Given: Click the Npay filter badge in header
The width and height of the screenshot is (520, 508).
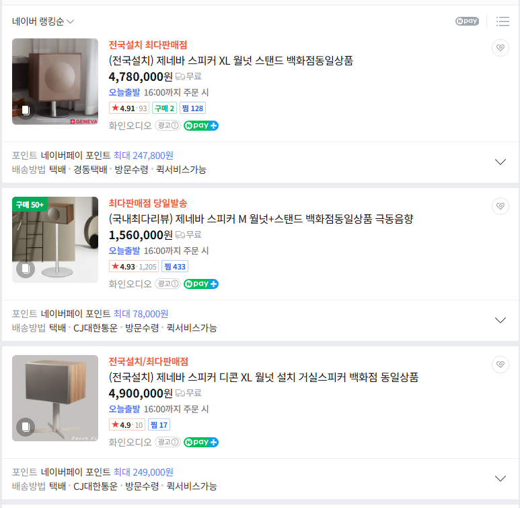Looking at the screenshot, I should 467,22.
